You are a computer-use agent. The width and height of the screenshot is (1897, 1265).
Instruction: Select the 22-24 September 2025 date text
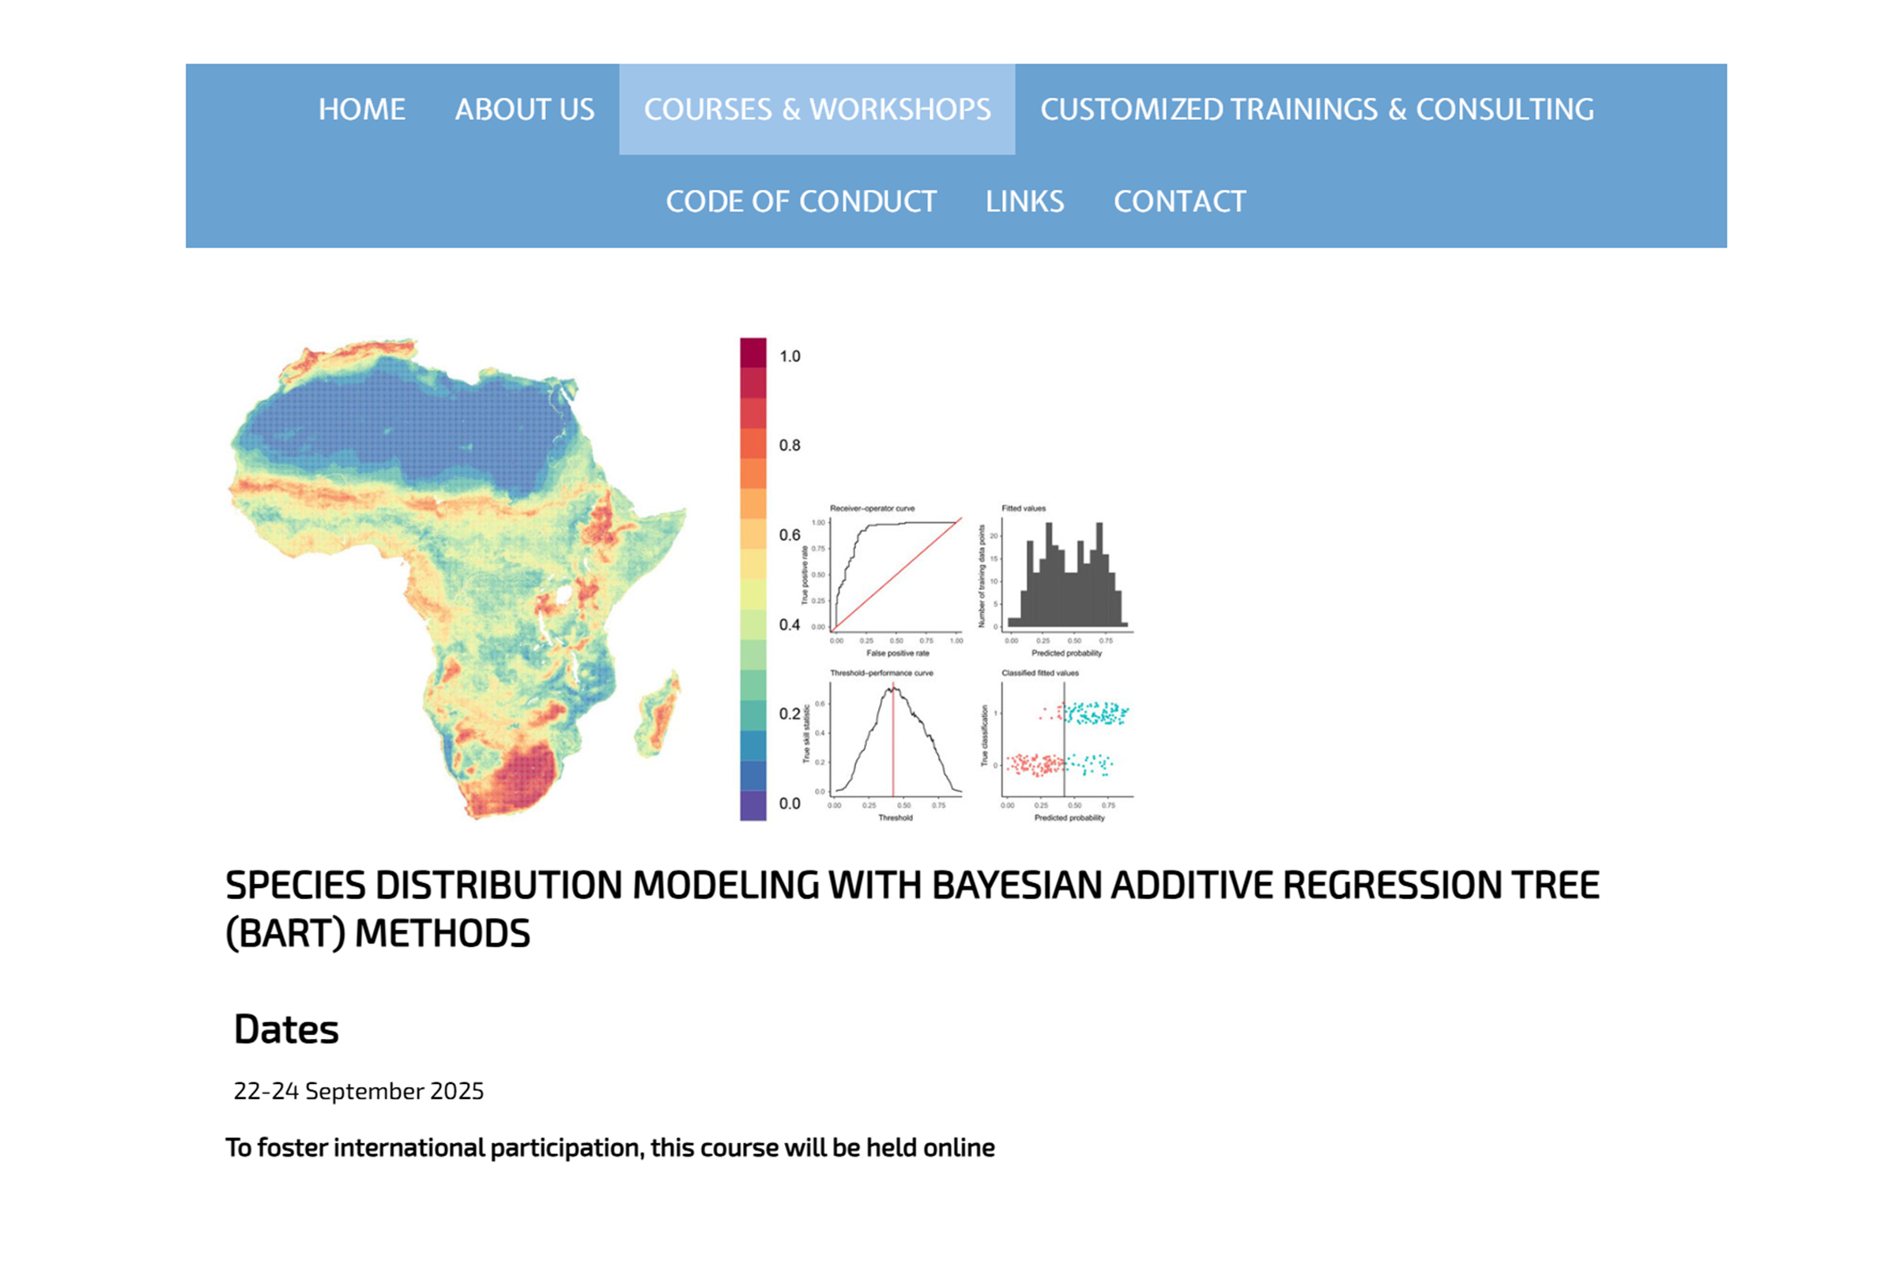(x=358, y=1091)
